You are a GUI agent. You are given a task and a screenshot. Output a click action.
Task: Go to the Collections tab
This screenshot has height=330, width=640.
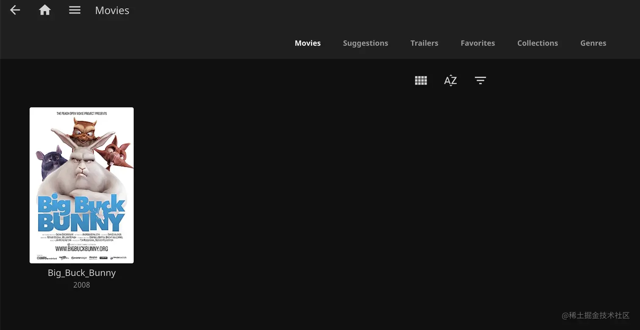click(x=538, y=43)
